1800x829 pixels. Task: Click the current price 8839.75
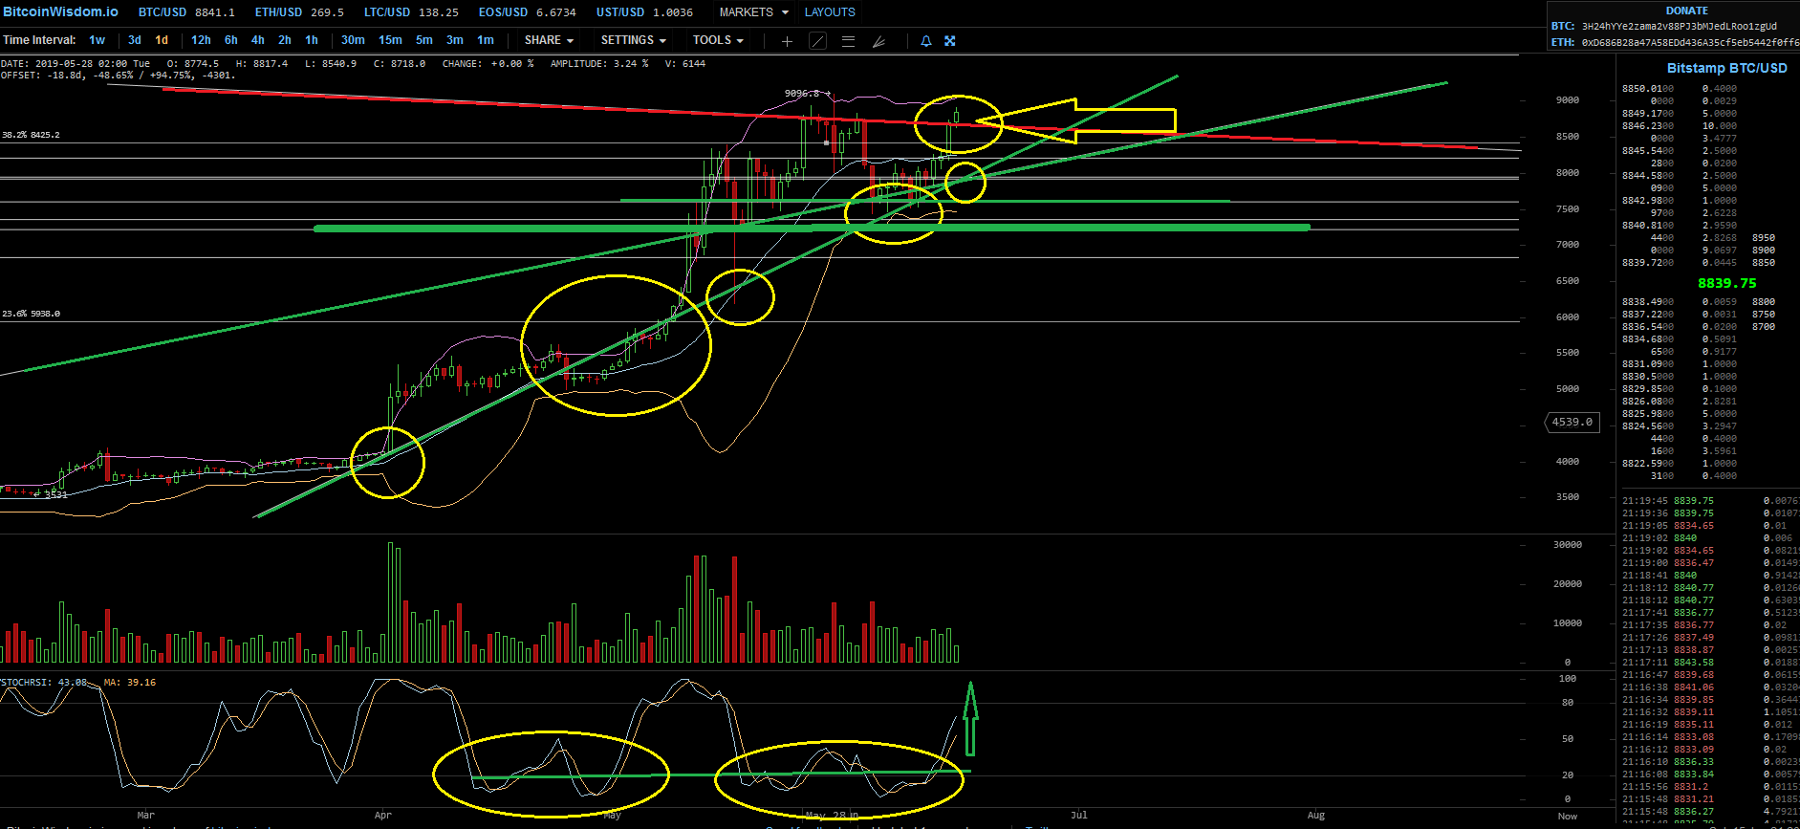tap(1726, 283)
